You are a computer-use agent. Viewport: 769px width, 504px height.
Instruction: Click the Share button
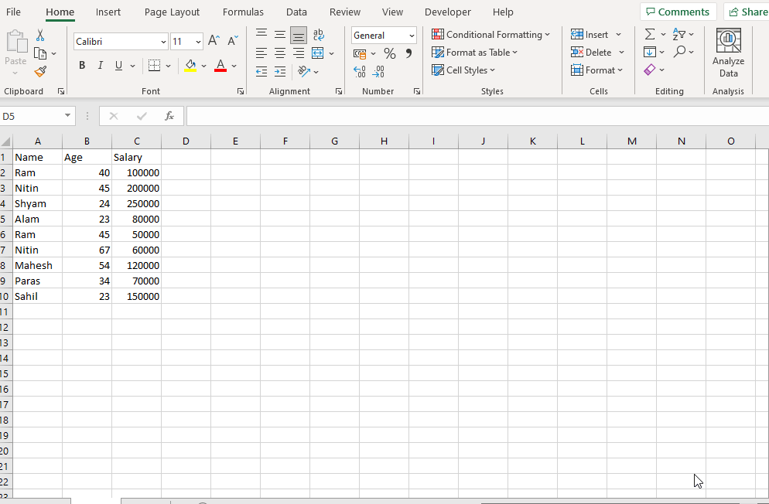tap(747, 12)
